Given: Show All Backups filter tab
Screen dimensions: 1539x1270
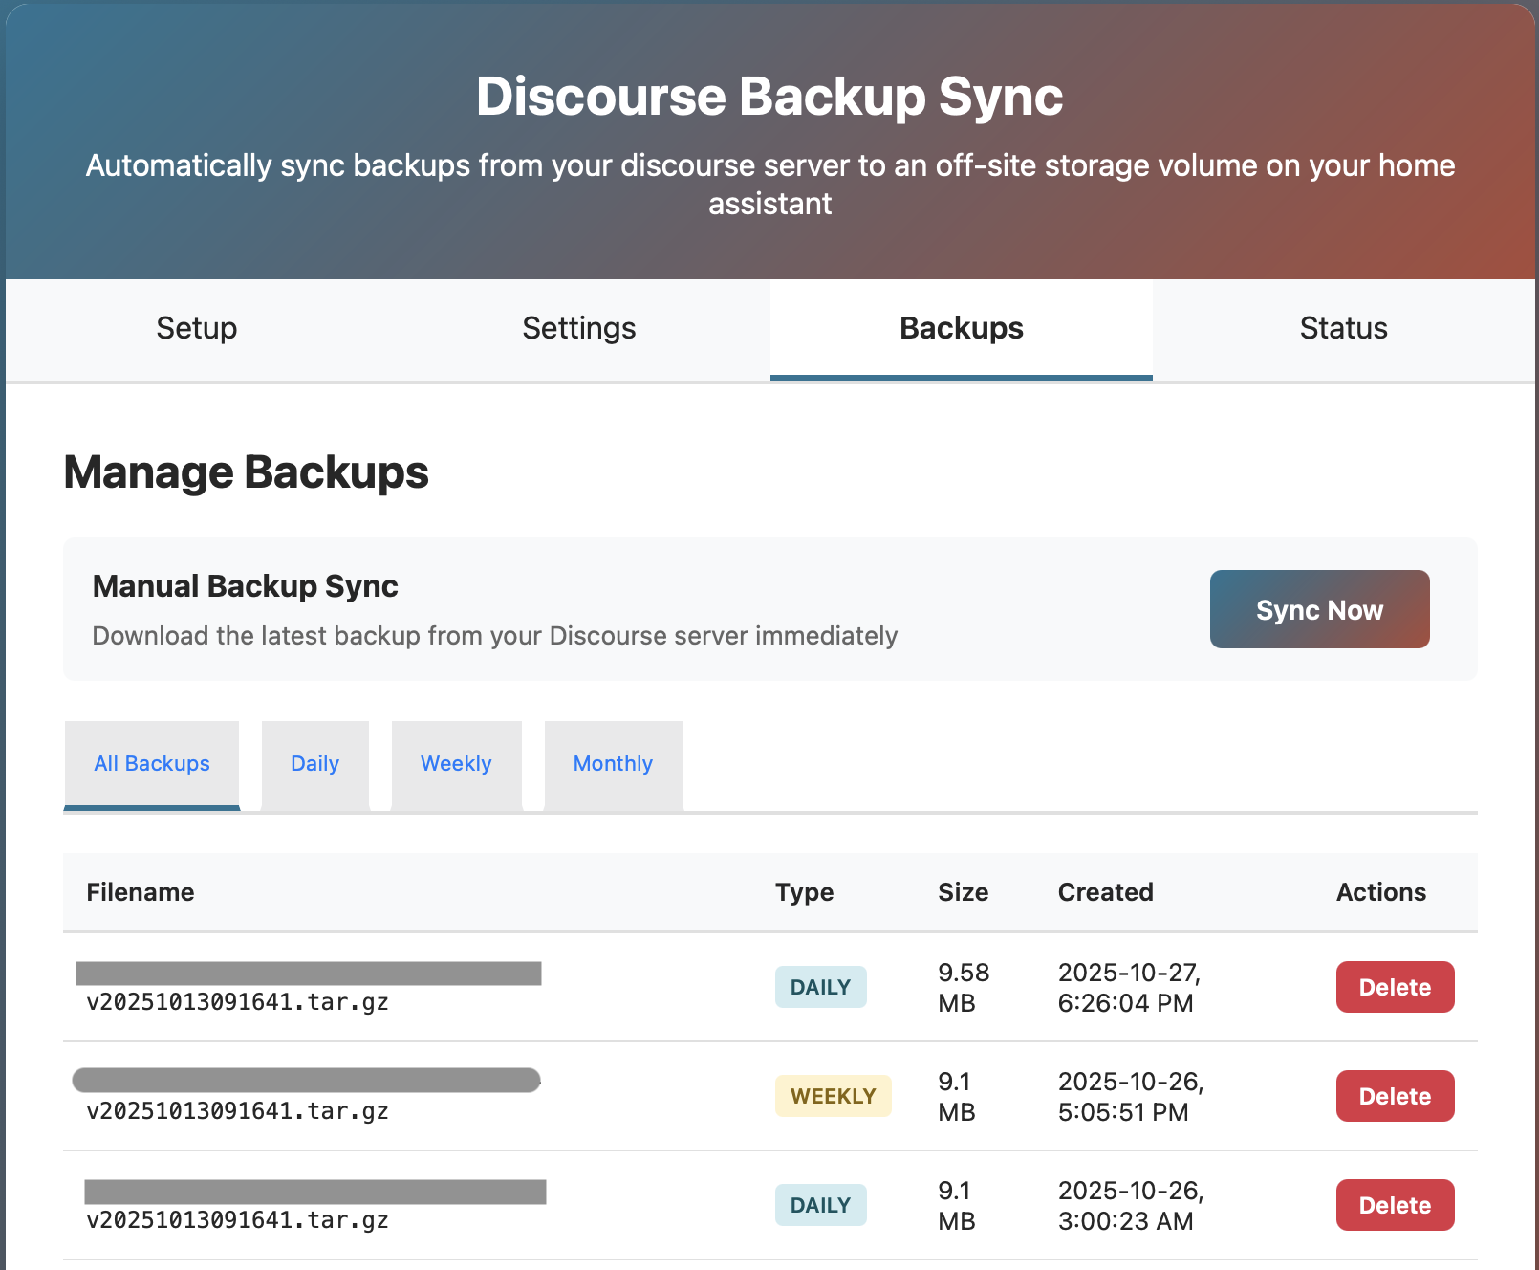Looking at the screenshot, I should [152, 764].
